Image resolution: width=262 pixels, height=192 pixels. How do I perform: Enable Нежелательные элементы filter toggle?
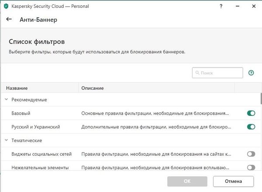point(251,167)
